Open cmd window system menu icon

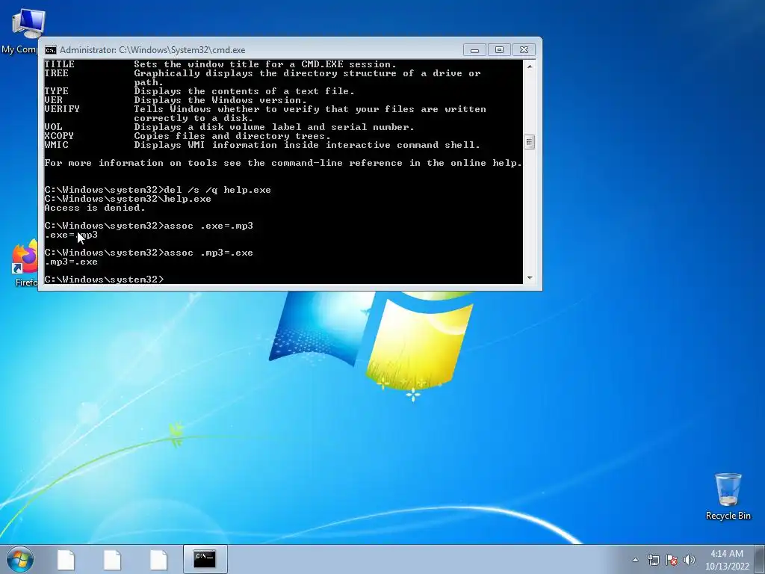tap(50, 50)
